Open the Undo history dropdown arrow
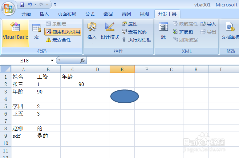 point(35,5)
